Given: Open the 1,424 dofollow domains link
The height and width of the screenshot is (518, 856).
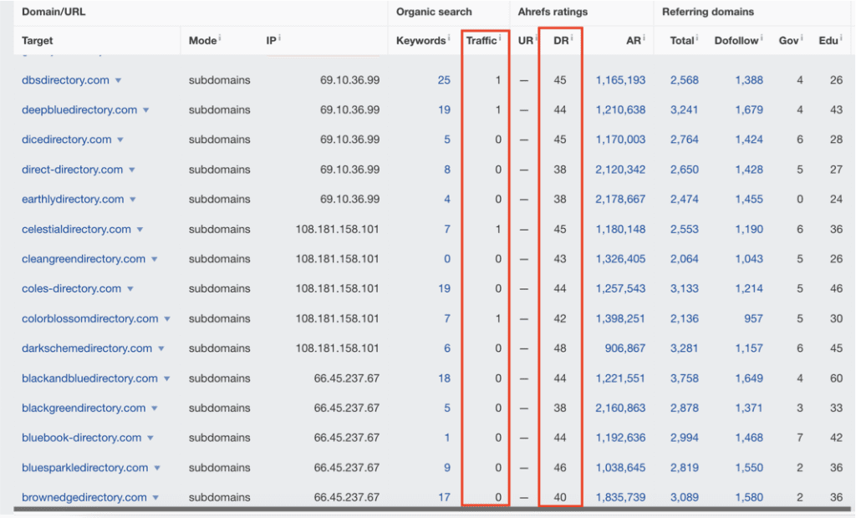Looking at the screenshot, I should (749, 140).
